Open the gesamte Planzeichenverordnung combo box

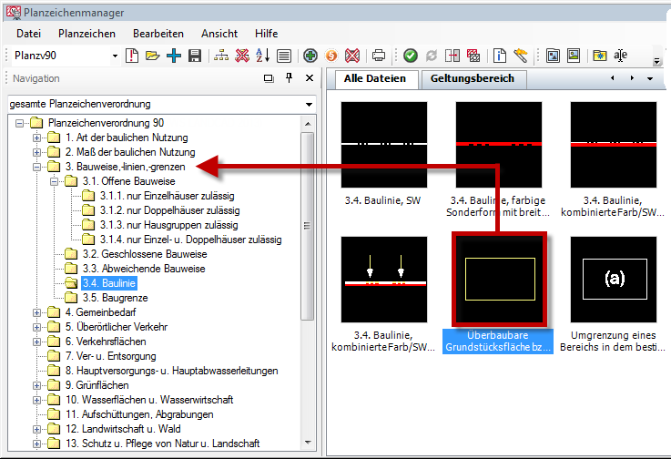tap(309, 104)
